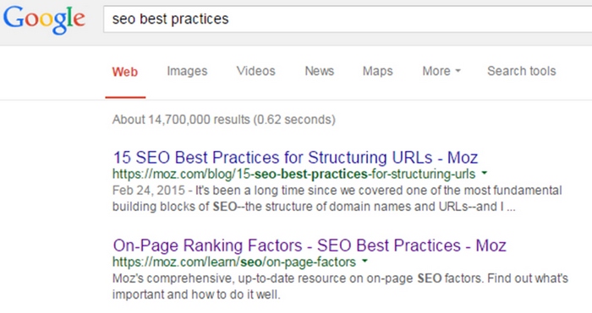Click the search box containing 'seo best practices'
592x313 pixels.
(x=348, y=19)
